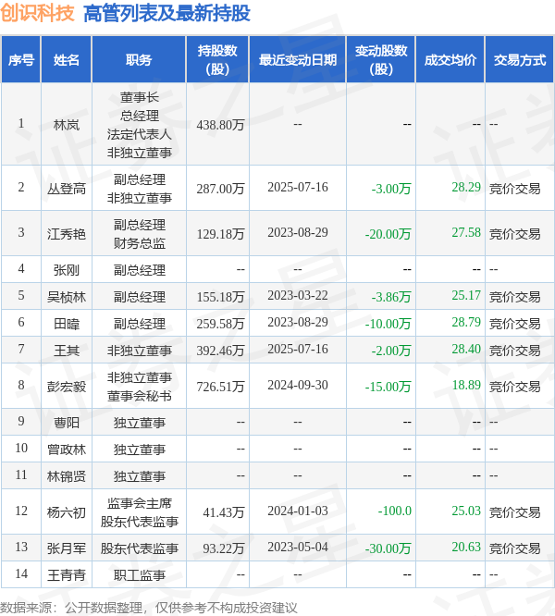555x616 pixels.
Task: Click the 法定代表人 position text
Action: (140, 134)
